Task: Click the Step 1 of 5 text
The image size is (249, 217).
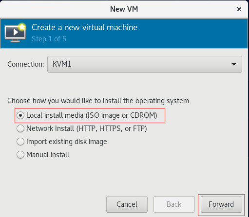Action: [x=49, y=39]
